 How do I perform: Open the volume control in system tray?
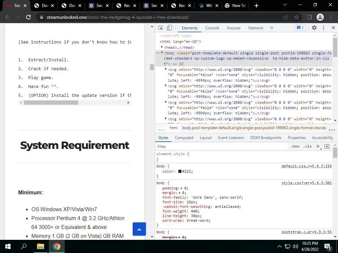(x=295, y=246)
